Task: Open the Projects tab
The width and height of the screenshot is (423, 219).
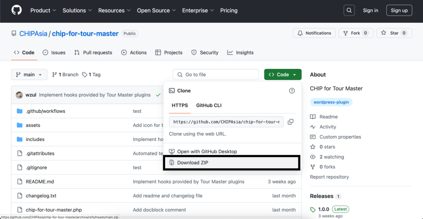Action: (x=169, y=52)
